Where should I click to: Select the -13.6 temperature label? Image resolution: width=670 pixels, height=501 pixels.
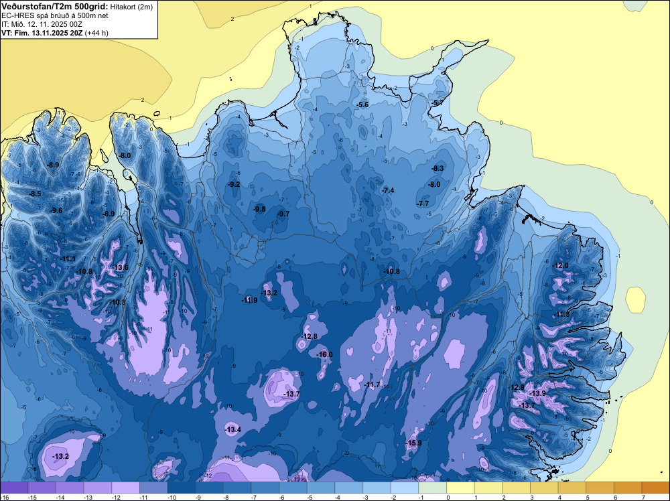[121, 267]
